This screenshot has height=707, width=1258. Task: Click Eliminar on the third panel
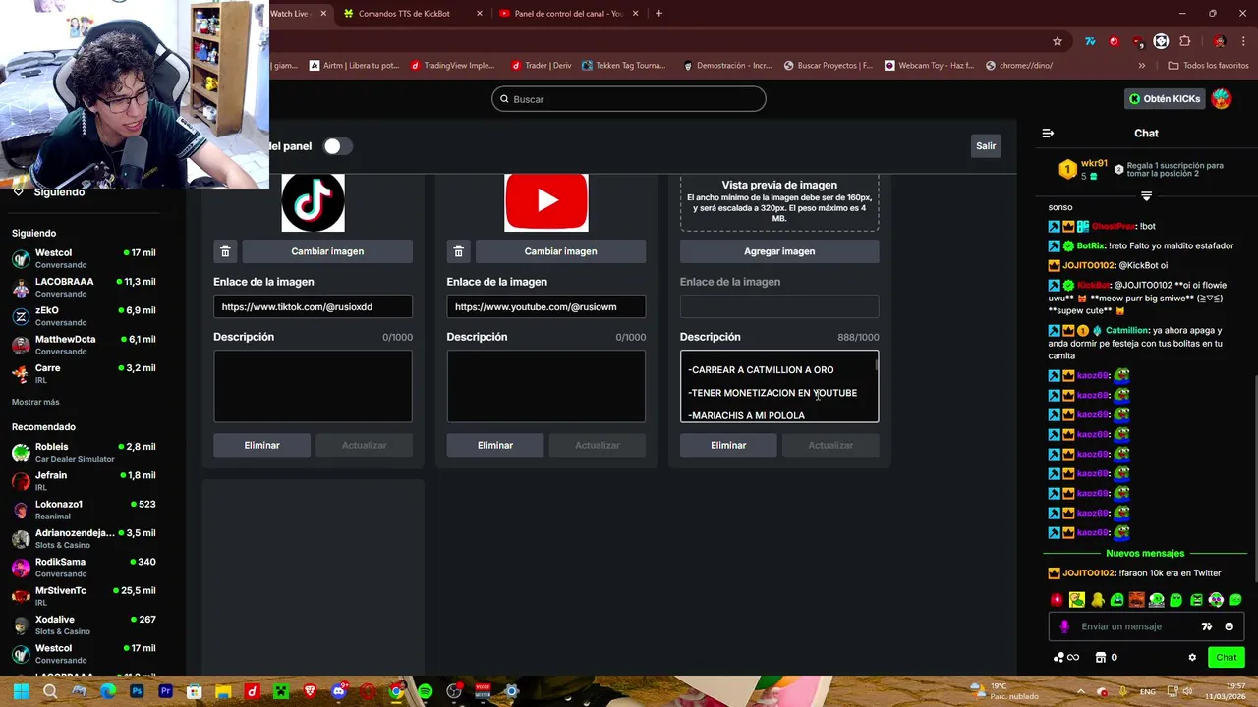(x=728, y=445)
